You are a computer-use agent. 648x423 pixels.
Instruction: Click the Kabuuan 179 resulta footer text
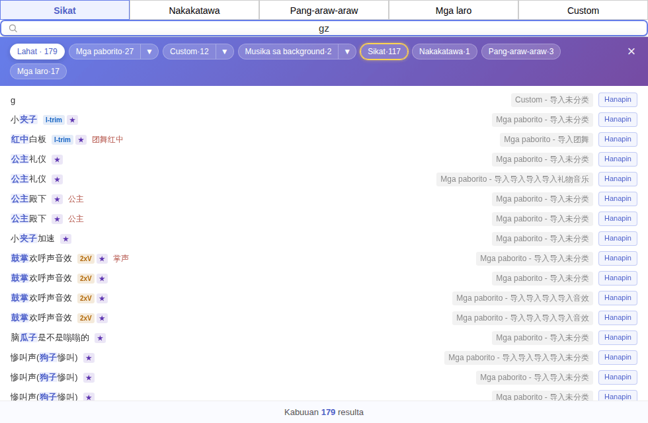click(x=324, y=412)
